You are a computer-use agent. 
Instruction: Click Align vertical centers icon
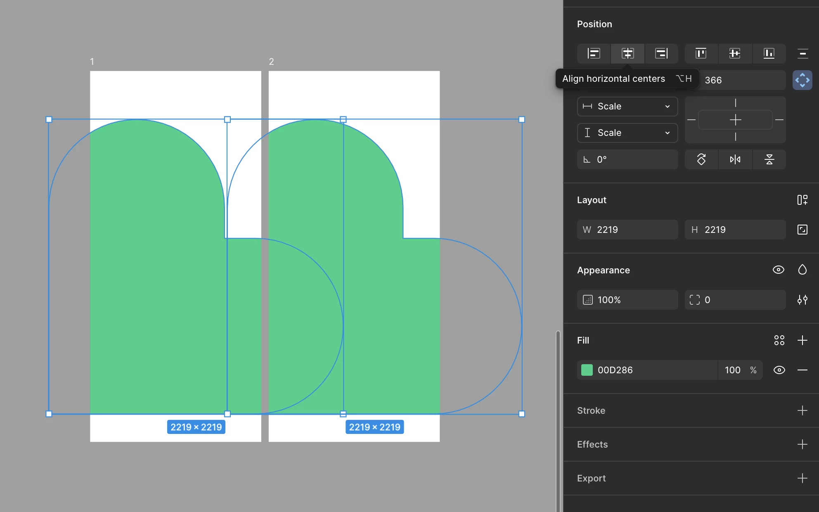click(x=735, y=53)
